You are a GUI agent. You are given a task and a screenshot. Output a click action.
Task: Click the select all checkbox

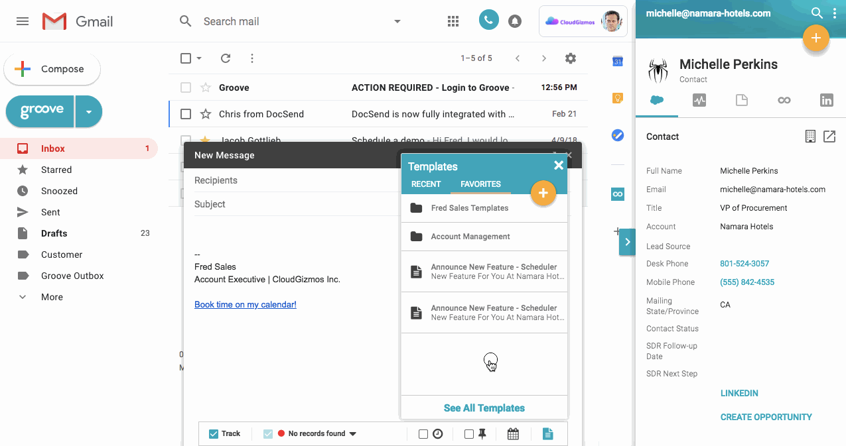tap(186, 58)
